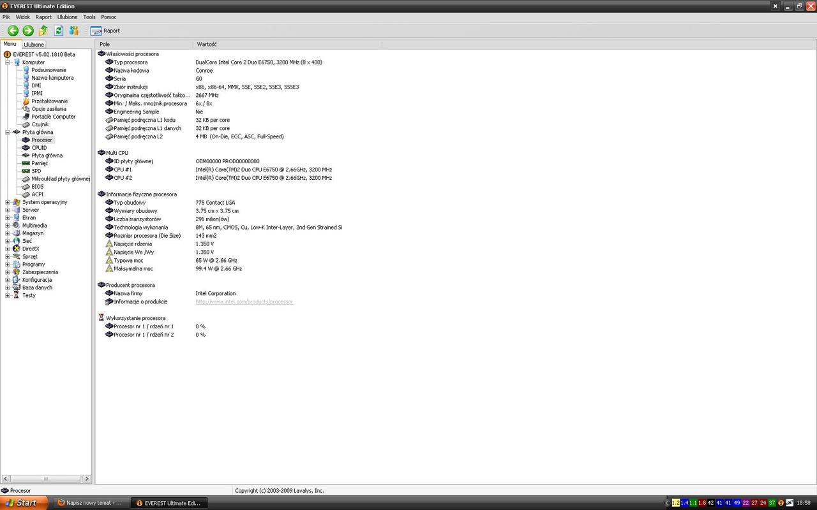Expand the Multimedia tree node
The height and width of the screenshot is (510, 817).
[8, 226]
